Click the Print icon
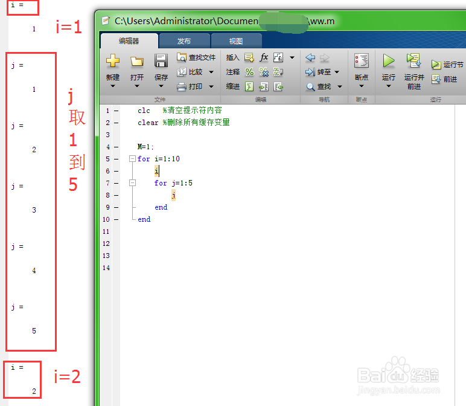 click(x=181, y=86)
